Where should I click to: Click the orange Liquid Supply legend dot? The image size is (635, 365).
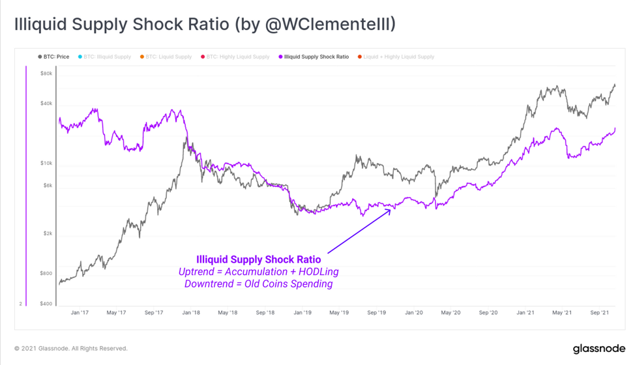click(x=141, y=57)
